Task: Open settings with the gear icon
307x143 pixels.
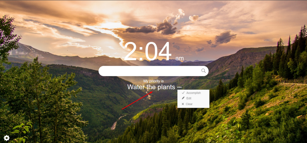Action: [7, 138]
